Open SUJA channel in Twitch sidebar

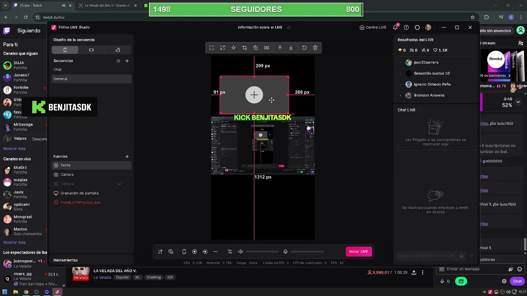coord(24,65)
